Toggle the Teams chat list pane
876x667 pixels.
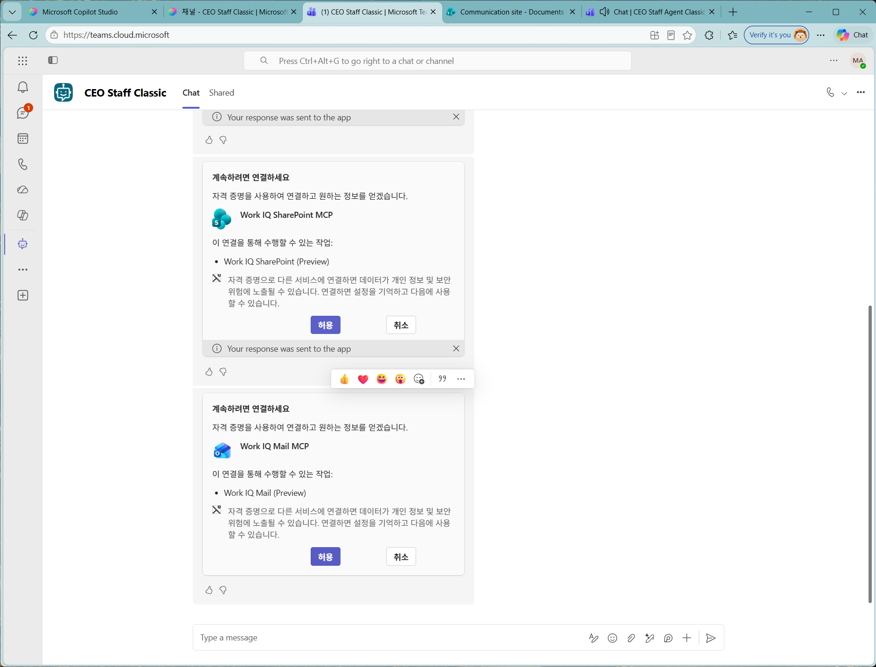(x=53, y=60)
